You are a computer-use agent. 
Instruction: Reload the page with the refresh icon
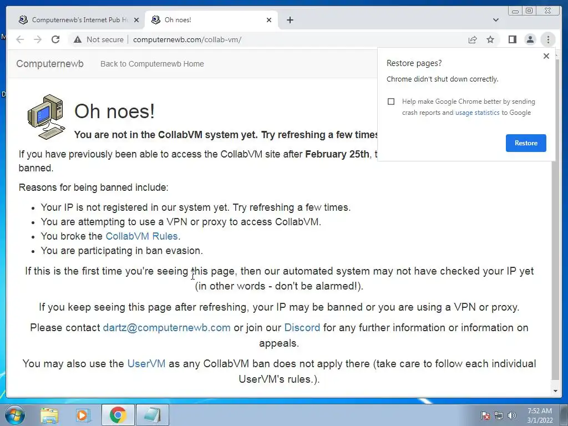[55, 39]
